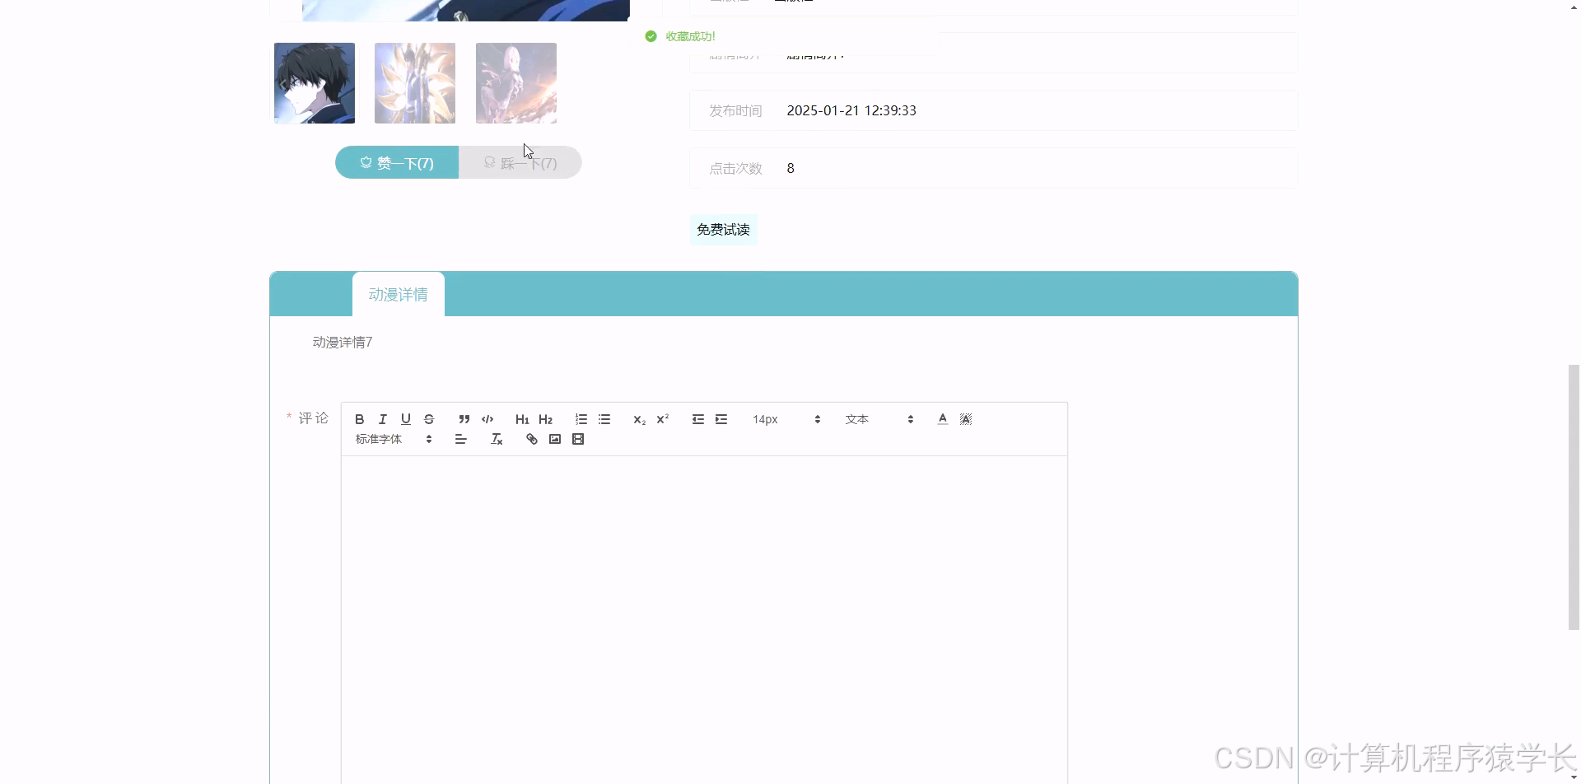Apply subscript formatting
Image resolution: width=1581 pixels, height=784 pixels.
[x=639, y=419]
